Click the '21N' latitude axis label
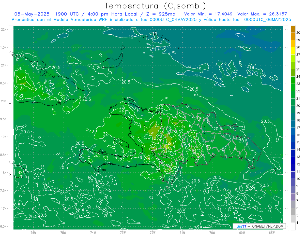Image resolution: width=305 pixels, height=236 pixels. (4, 65)
